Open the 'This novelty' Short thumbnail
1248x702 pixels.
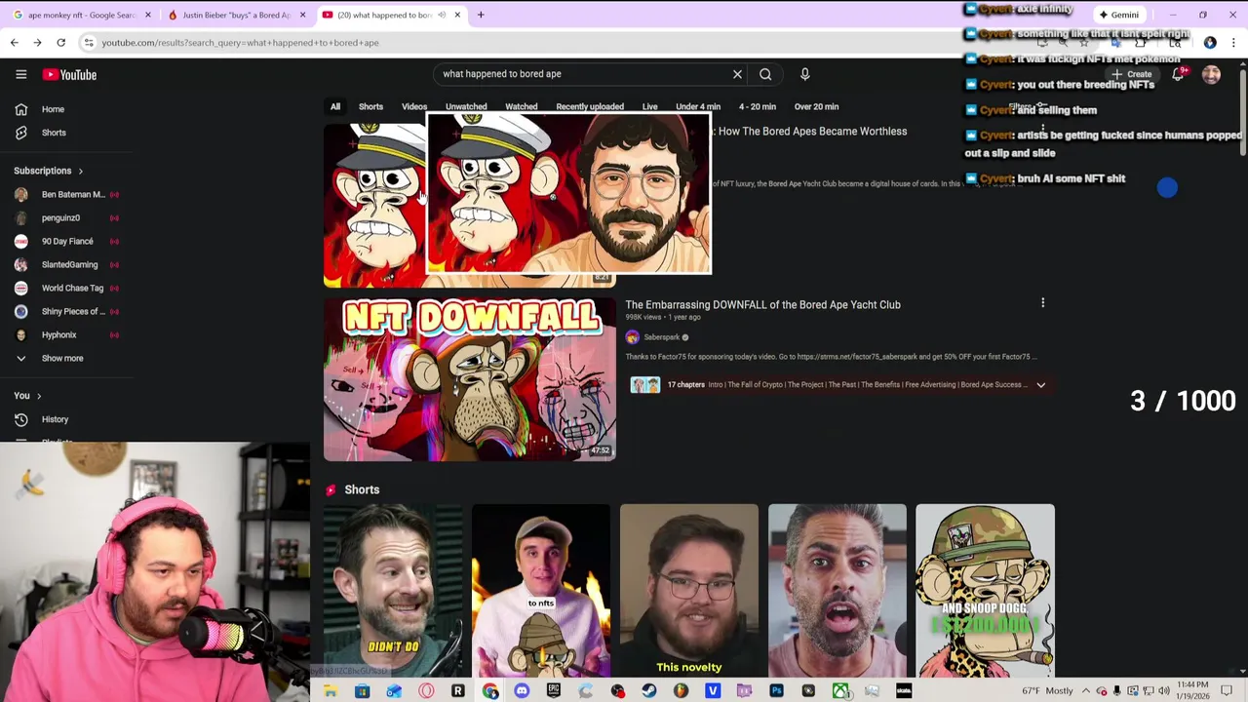688,589
